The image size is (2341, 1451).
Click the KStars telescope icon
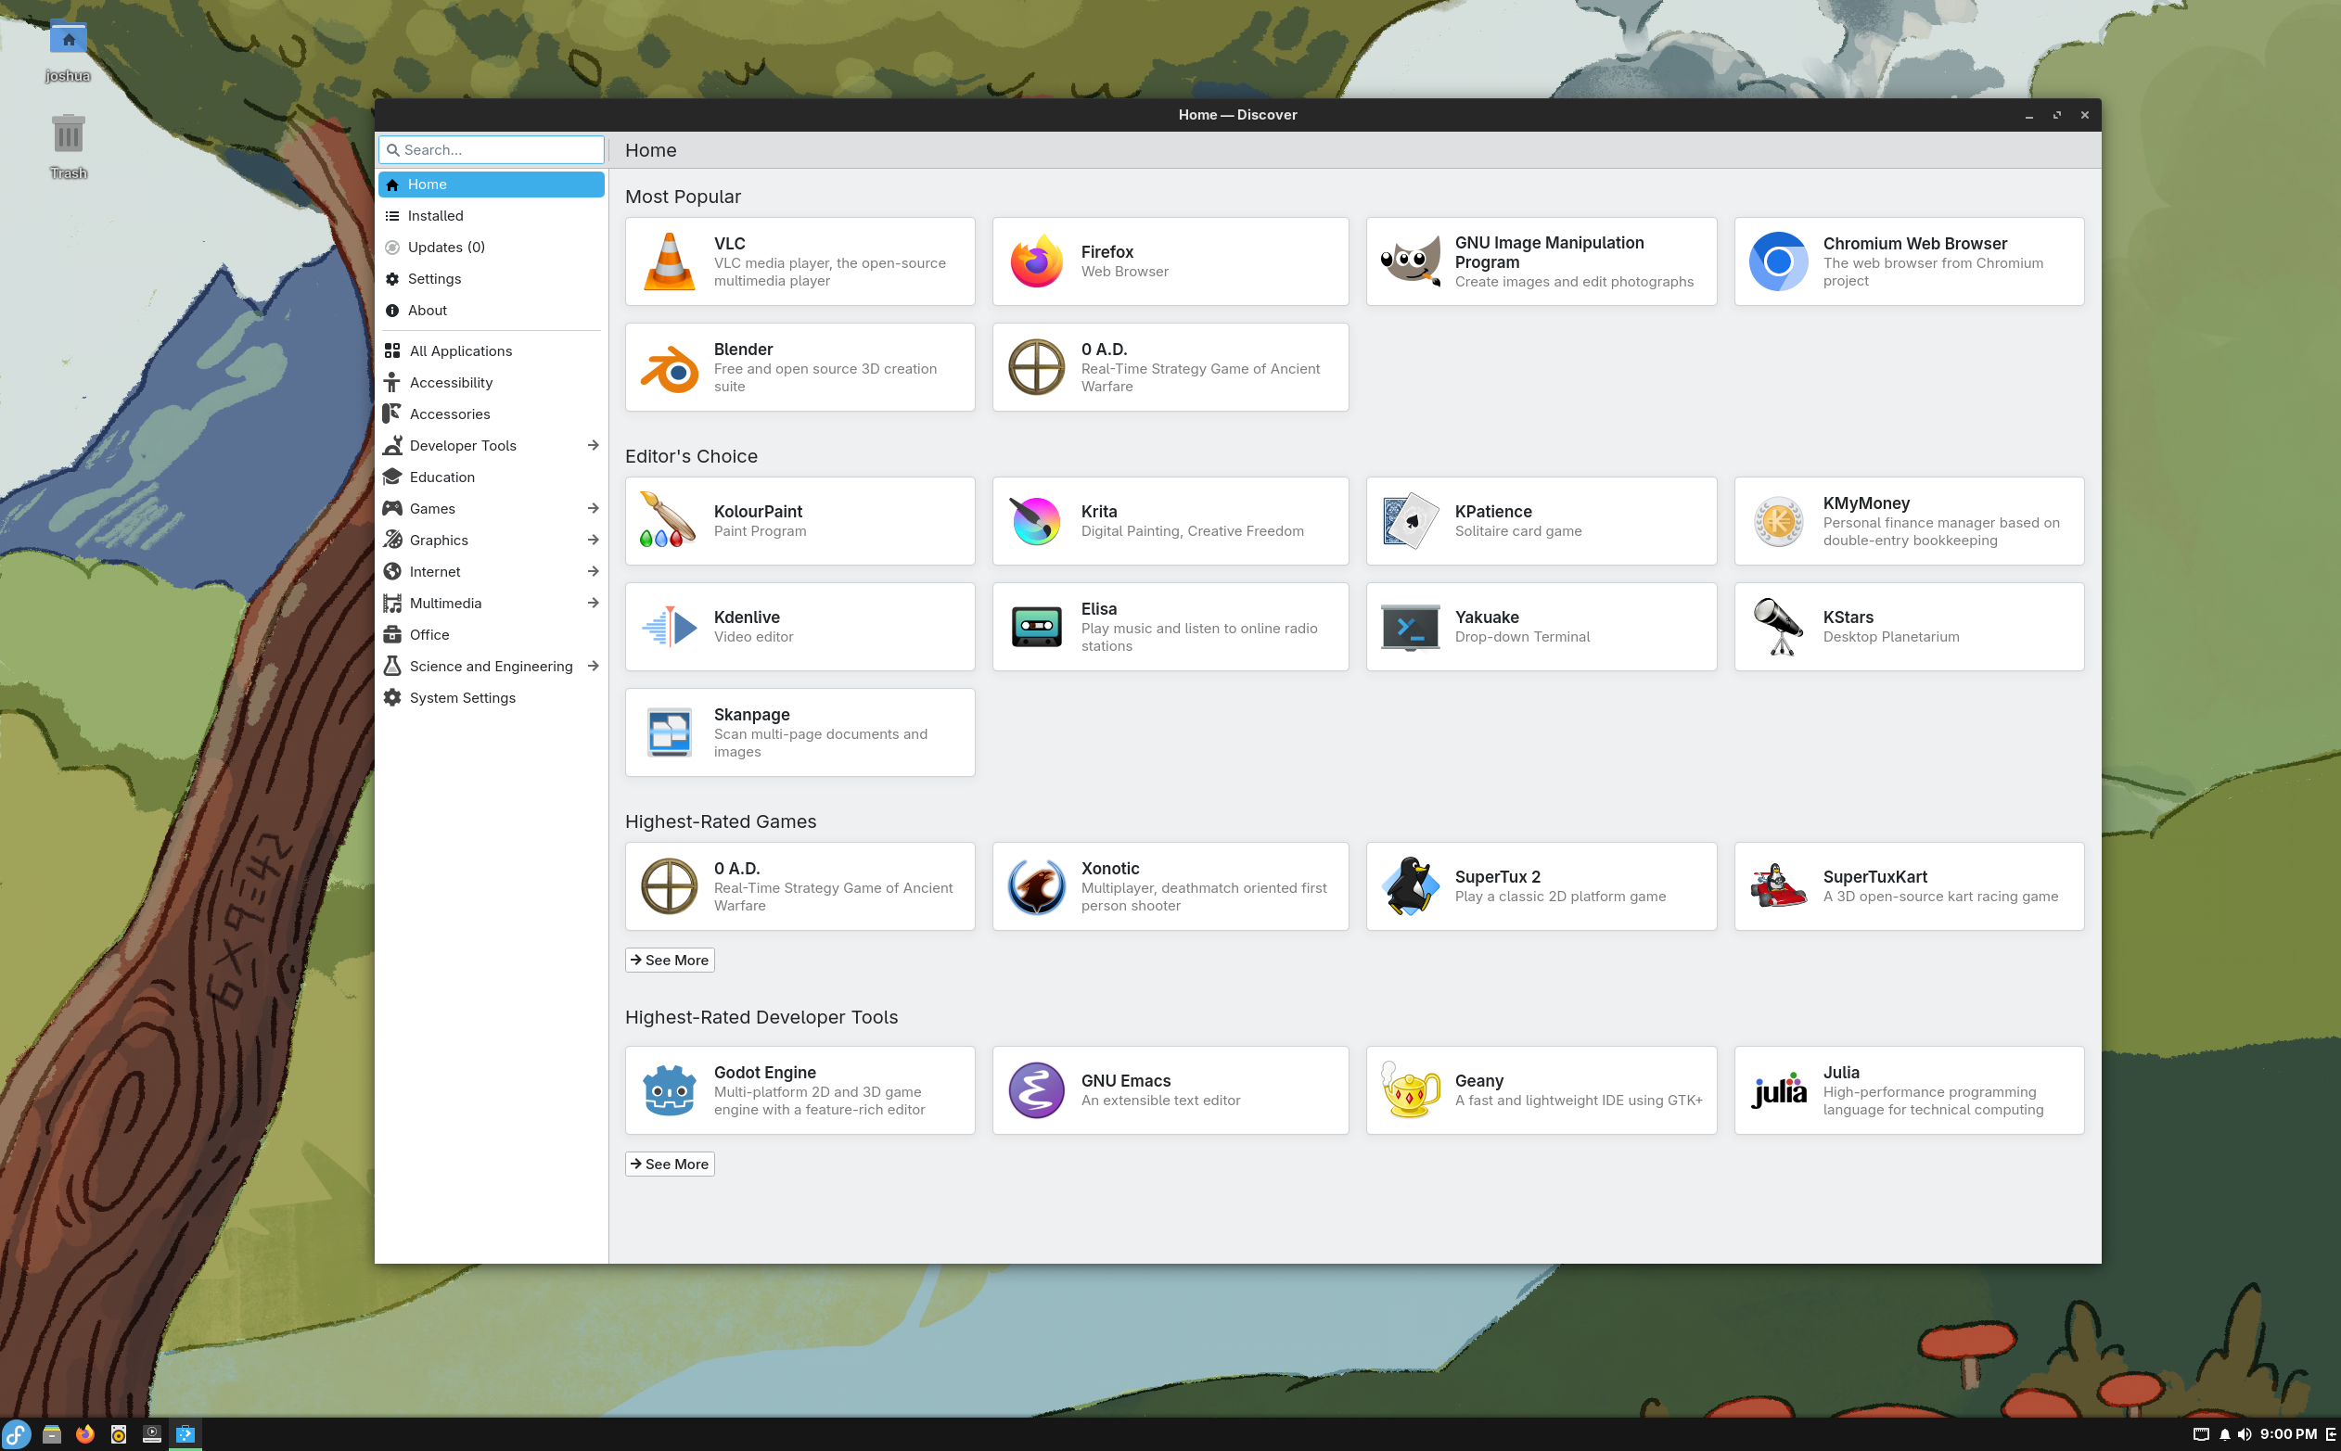coord(1778,627)
